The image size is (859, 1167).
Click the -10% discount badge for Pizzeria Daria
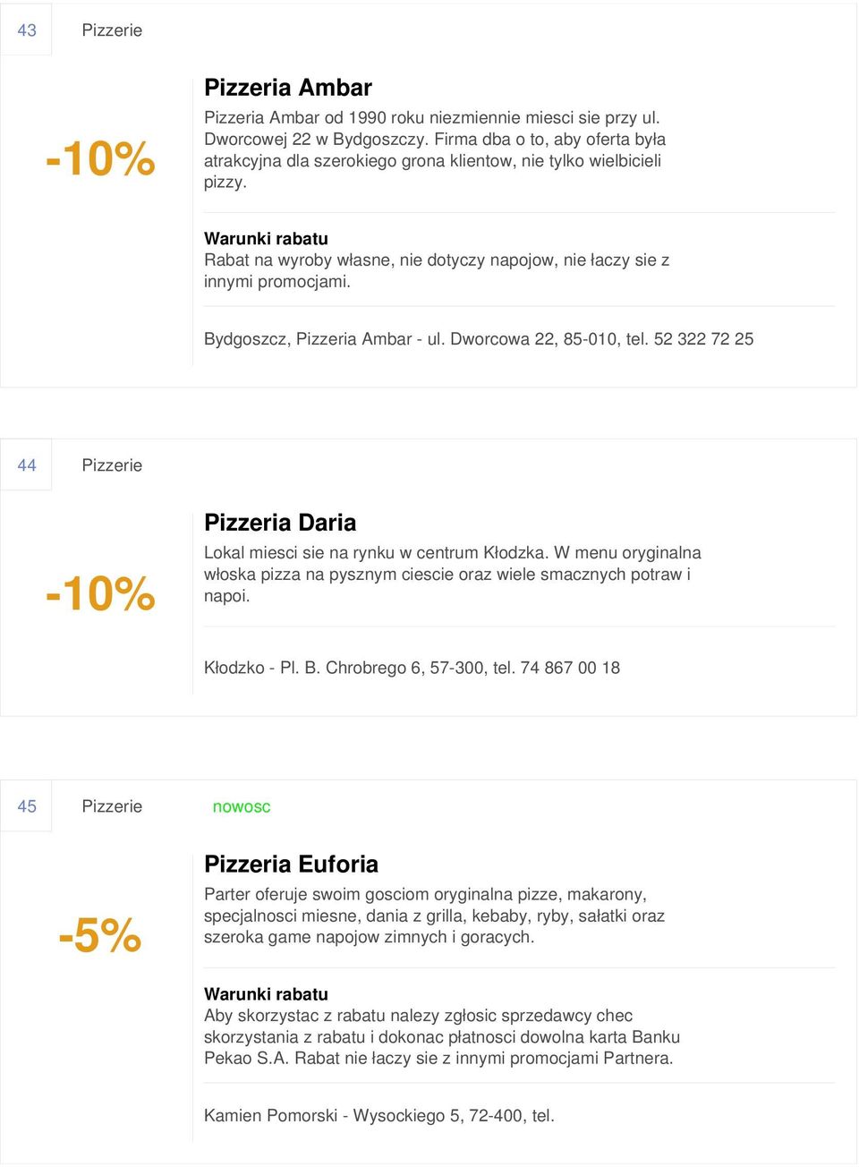tap(100, 593)
